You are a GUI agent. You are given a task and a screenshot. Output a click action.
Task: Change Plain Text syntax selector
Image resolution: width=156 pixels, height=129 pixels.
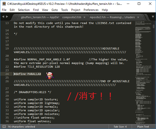click(143, 127)
